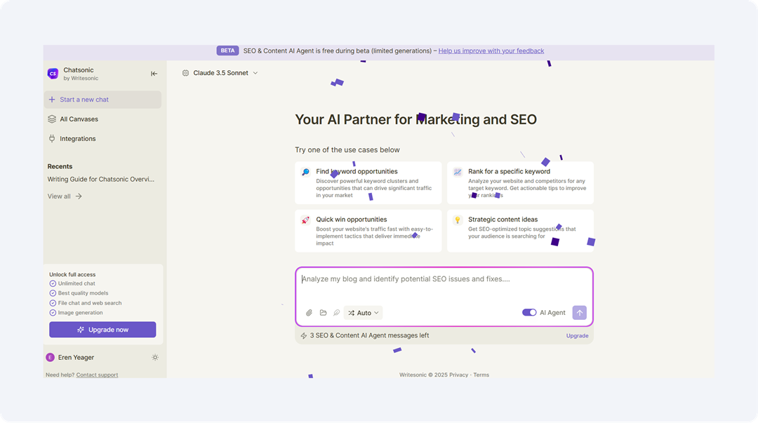The height and width of the screenshot is (423, 758).
Task: Click the 'Recents' section heading
Action: pyautogui.click(x=60, y=166)
